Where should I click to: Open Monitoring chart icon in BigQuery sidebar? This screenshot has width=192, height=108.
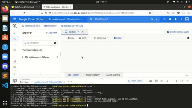[15, 61]
